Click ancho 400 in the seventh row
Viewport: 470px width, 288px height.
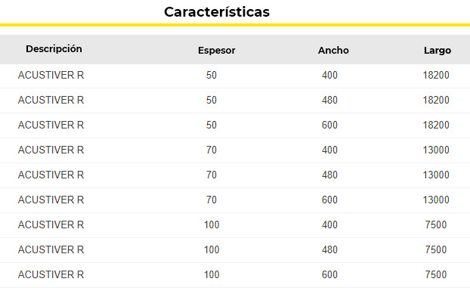[x=329, y=225]
